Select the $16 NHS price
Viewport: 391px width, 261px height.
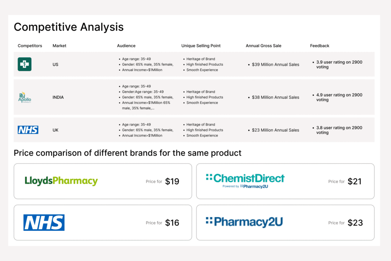[172, 223]
